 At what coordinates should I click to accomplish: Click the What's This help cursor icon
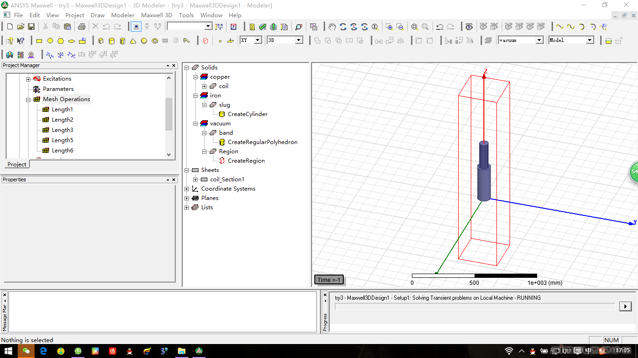(21, 41)
